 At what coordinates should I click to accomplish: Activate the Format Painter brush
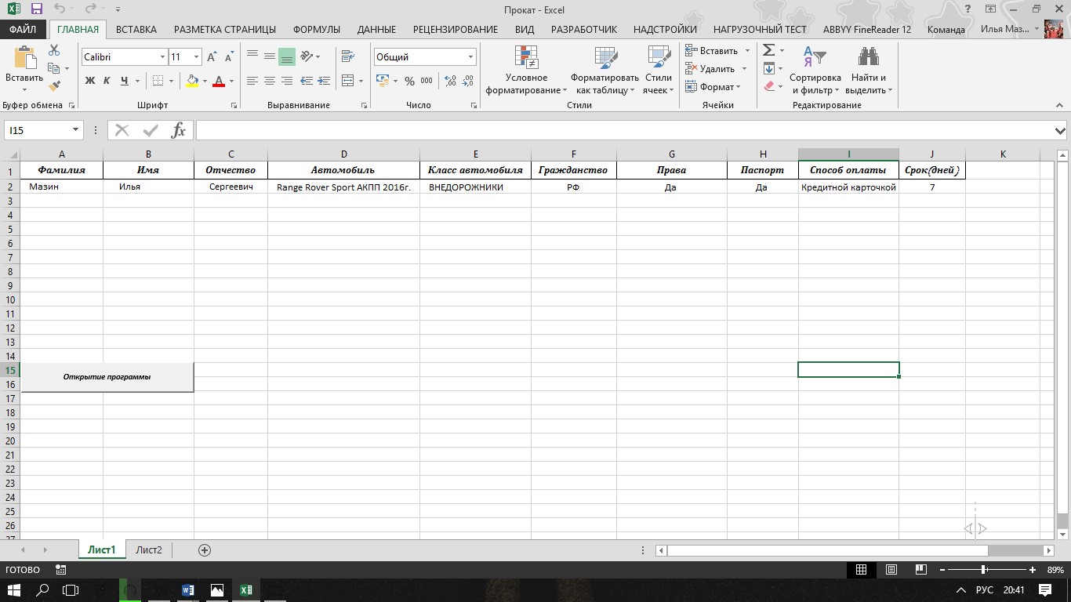pos(54,85)
